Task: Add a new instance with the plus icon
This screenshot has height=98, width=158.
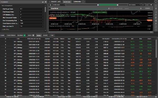Action: [x=50, y=2]
